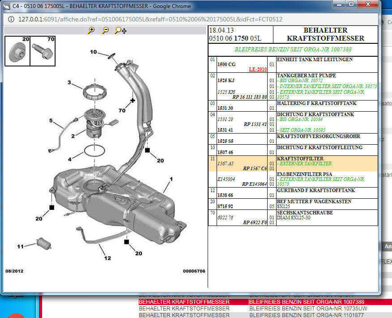Click part number 8715 92
392x318 pixels.
pyautogui.click(x=225, y=206)
